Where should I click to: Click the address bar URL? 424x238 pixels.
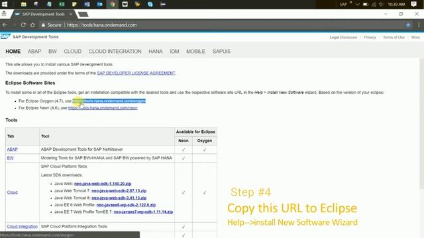[101, 25]
